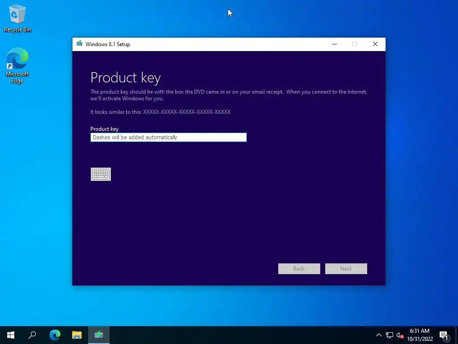This screenshot has width=458, height=344.
Task: Open taskbar Search magnifier
Action: 32,335
